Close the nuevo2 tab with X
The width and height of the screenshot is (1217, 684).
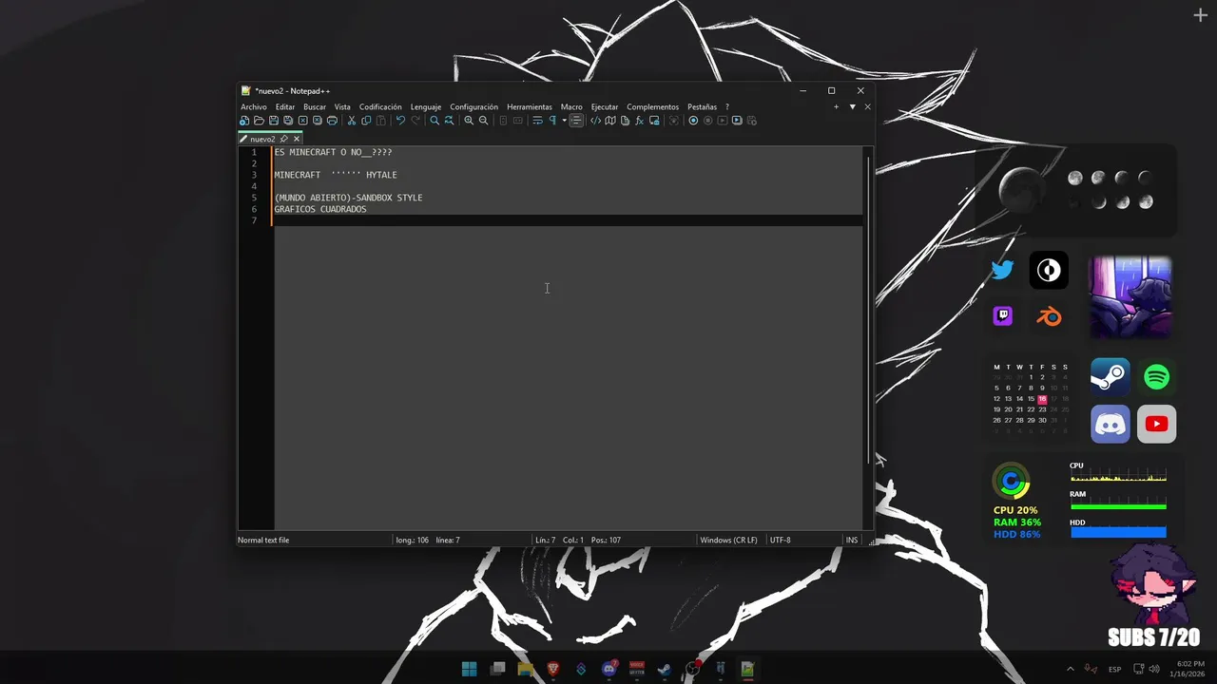point(297,139)
